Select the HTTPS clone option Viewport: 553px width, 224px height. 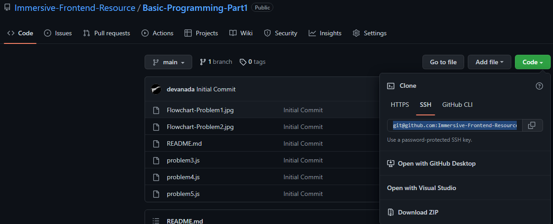[x=400, y=105]
